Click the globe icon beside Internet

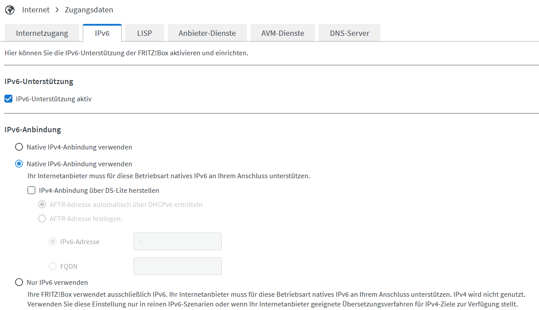[x=9, y=9]
